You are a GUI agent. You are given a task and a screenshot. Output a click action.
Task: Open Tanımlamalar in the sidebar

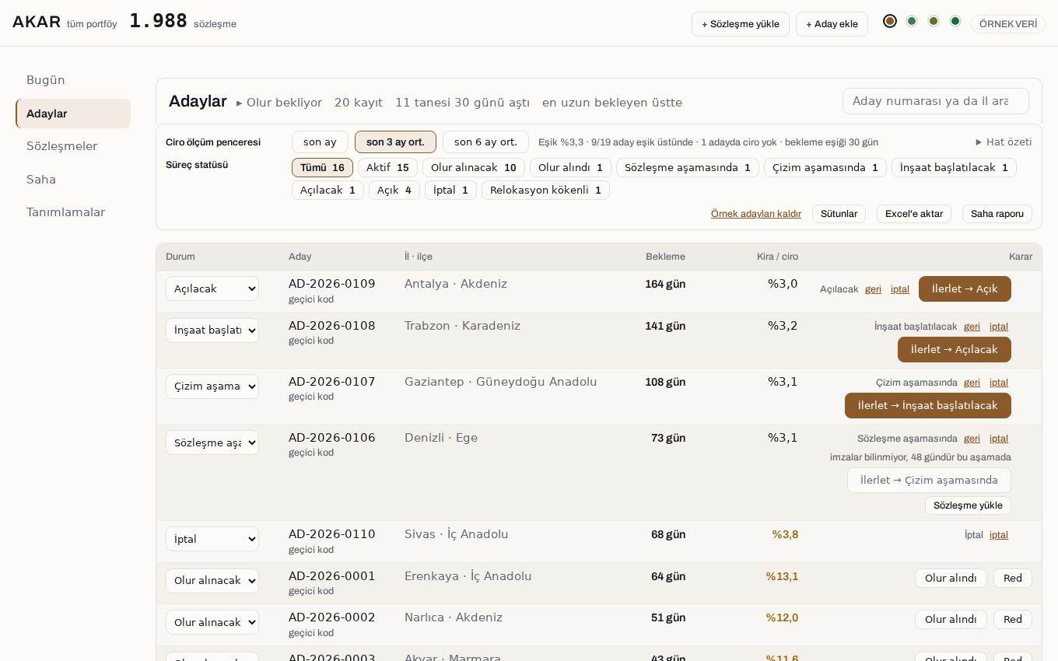click(73, 212)
